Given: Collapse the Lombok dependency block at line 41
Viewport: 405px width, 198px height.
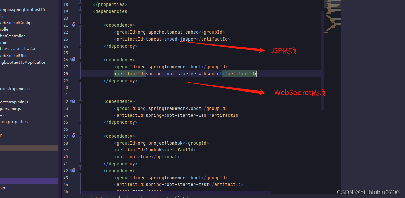Looking at the screenshot, I should (80, 164).
